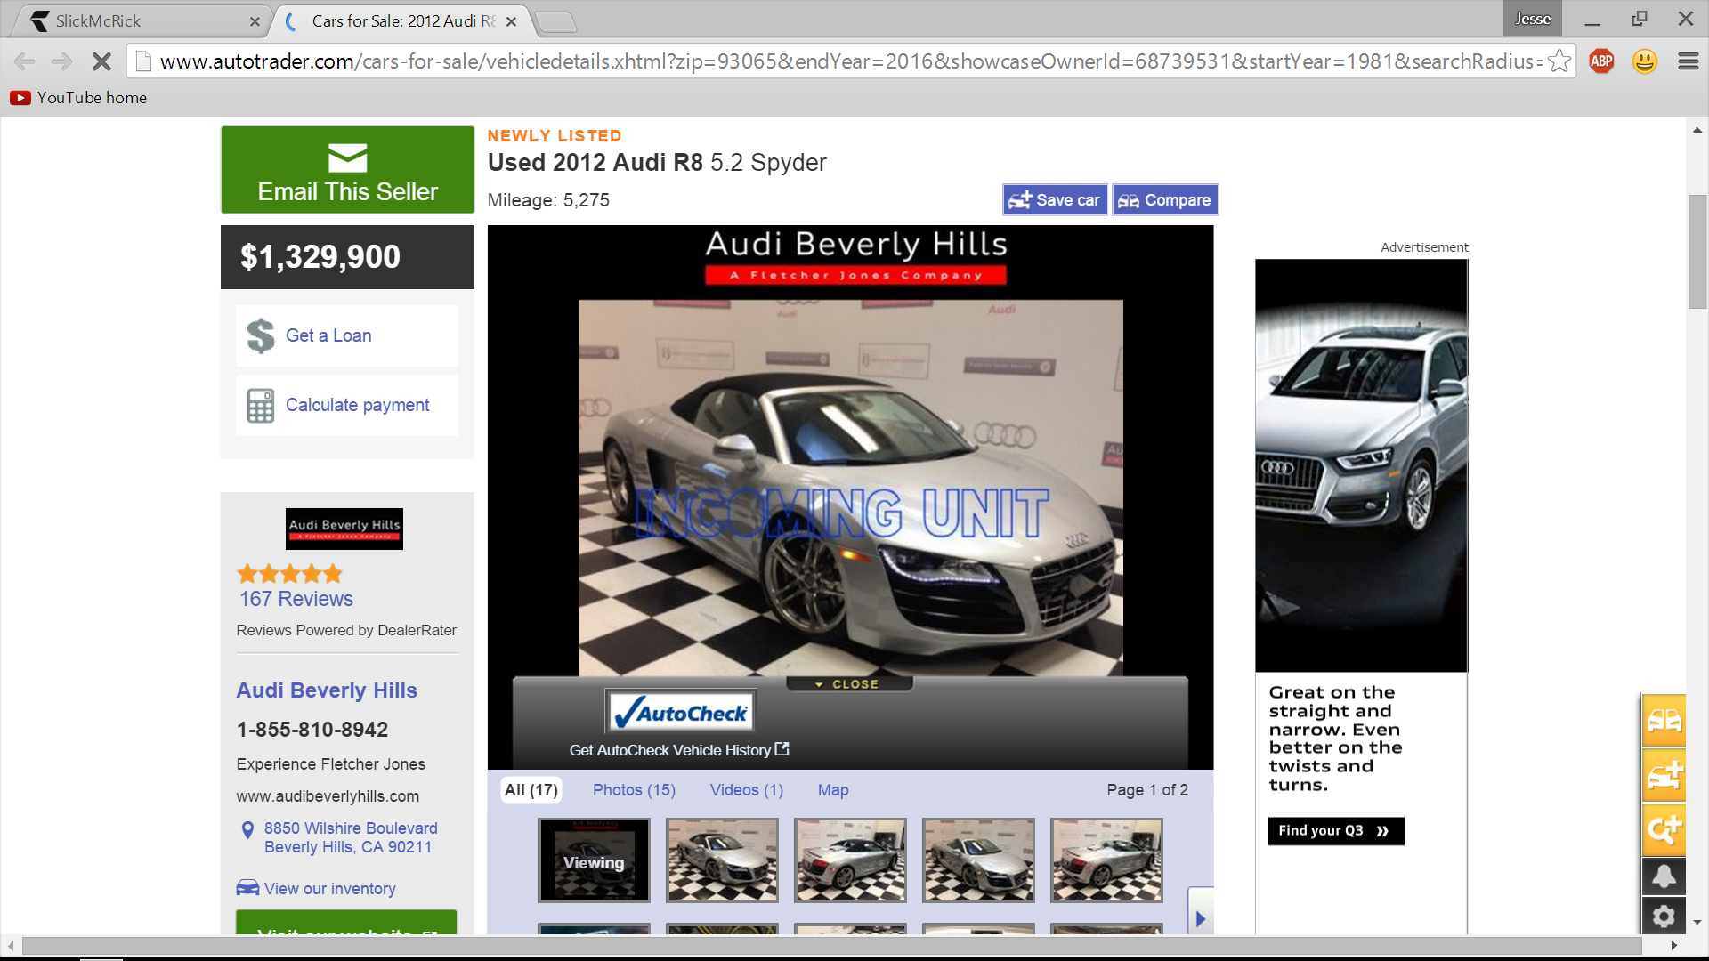The width and height of the screenshot is (1709, 961).
Task: Select the third car photo thumbnail
Action: pyautogui.click(x=850, y=860)
